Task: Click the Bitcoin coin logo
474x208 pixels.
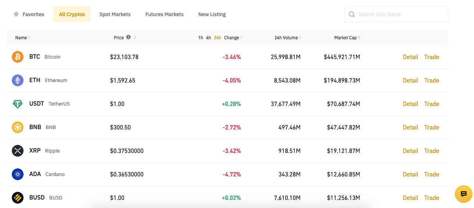Action: pyautogui.click(x=18, y=57)
